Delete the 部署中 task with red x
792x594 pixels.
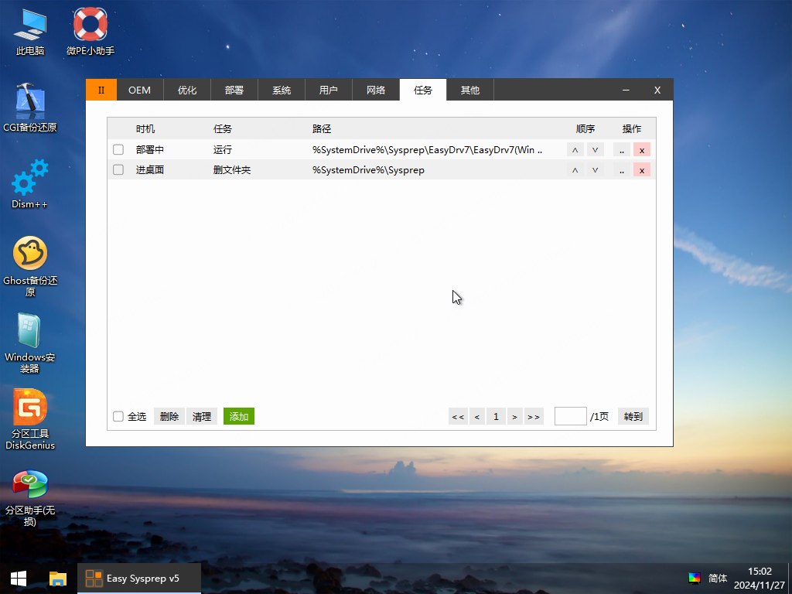[641, 149]
